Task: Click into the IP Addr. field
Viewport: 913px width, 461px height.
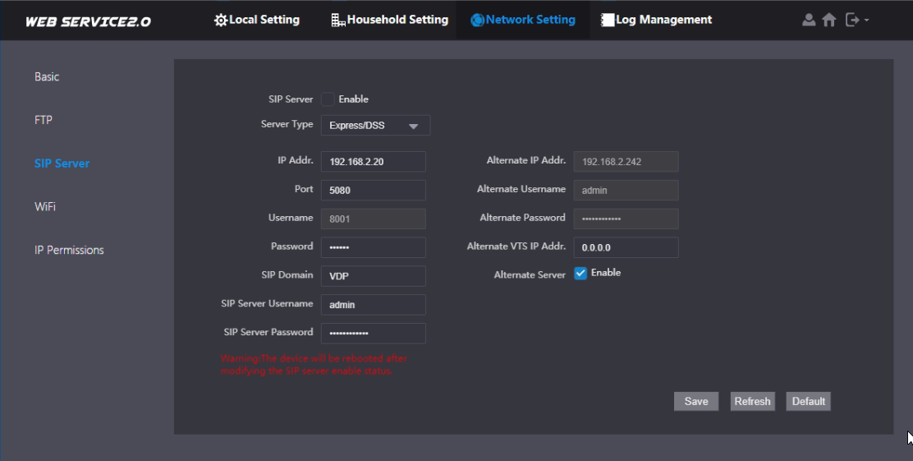Action: (373, 162)
